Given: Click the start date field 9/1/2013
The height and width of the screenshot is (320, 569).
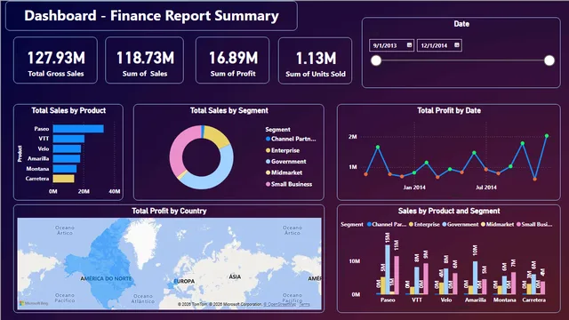Looking at the screenshot, I should click(391, 45).
